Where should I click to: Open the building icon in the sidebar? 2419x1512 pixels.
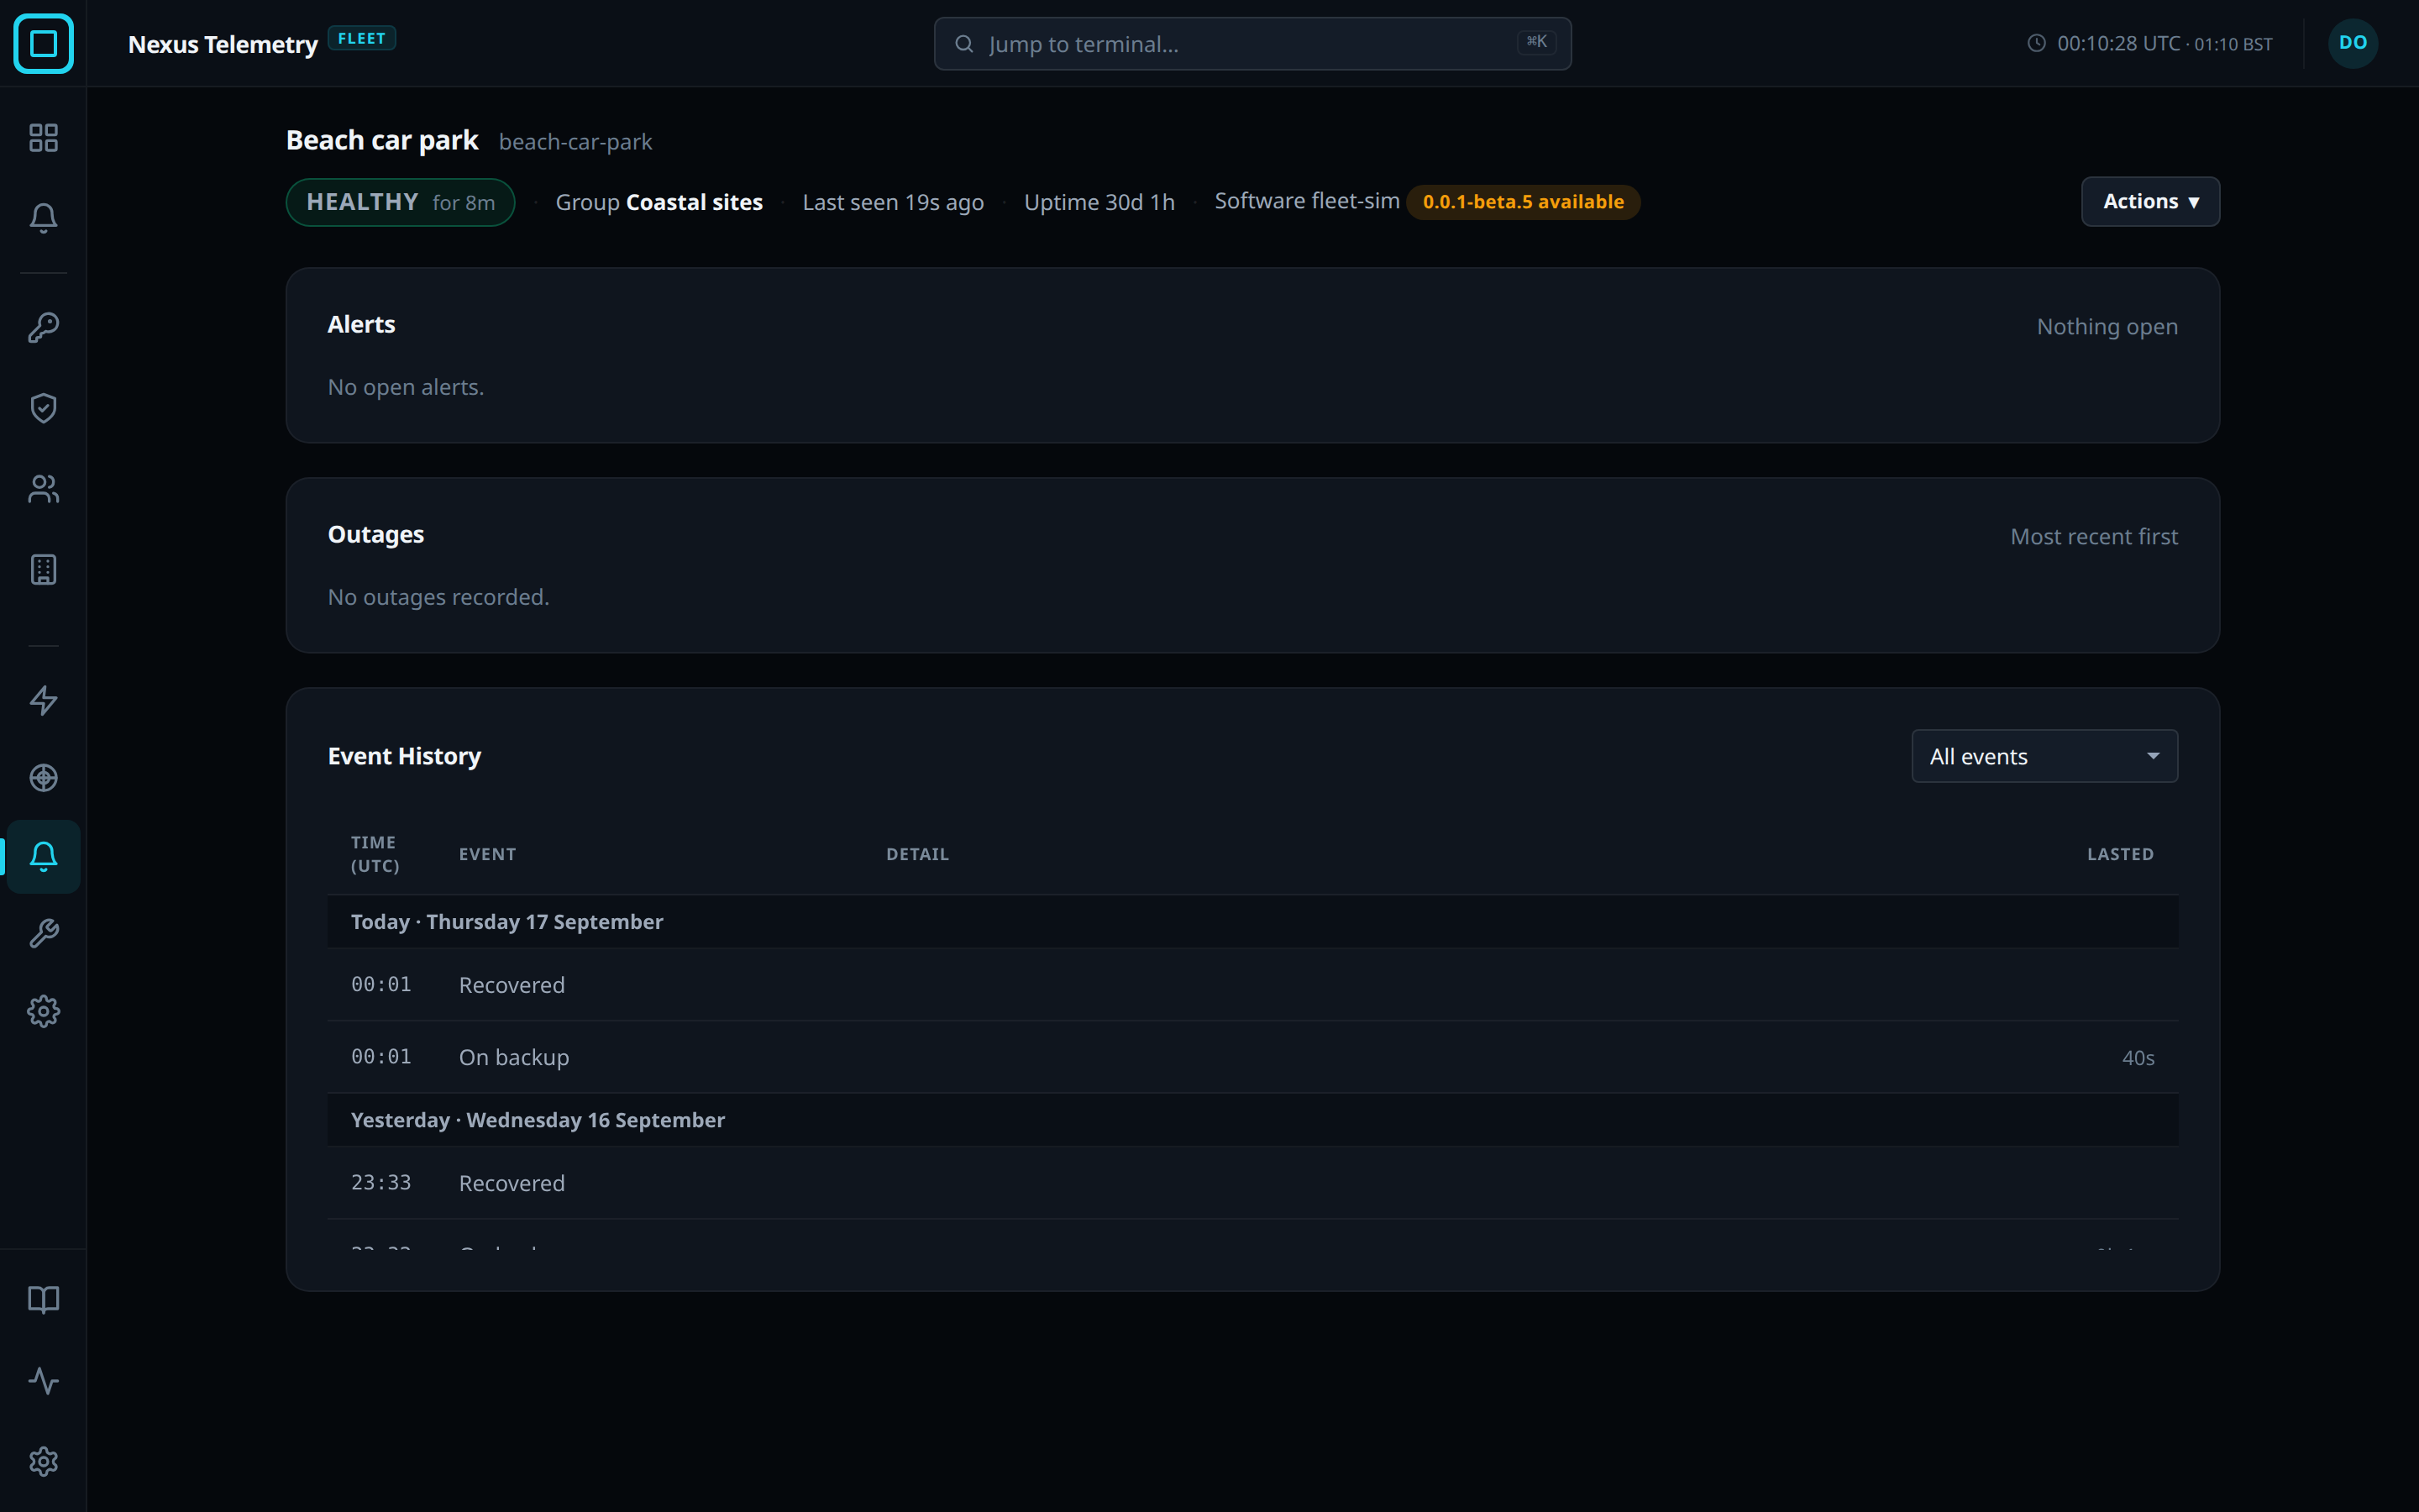pyautogui.click(x=43, y=570)
